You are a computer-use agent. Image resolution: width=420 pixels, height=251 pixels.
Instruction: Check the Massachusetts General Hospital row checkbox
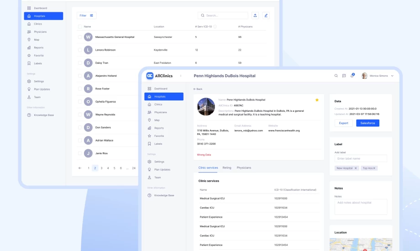[80, 37]
